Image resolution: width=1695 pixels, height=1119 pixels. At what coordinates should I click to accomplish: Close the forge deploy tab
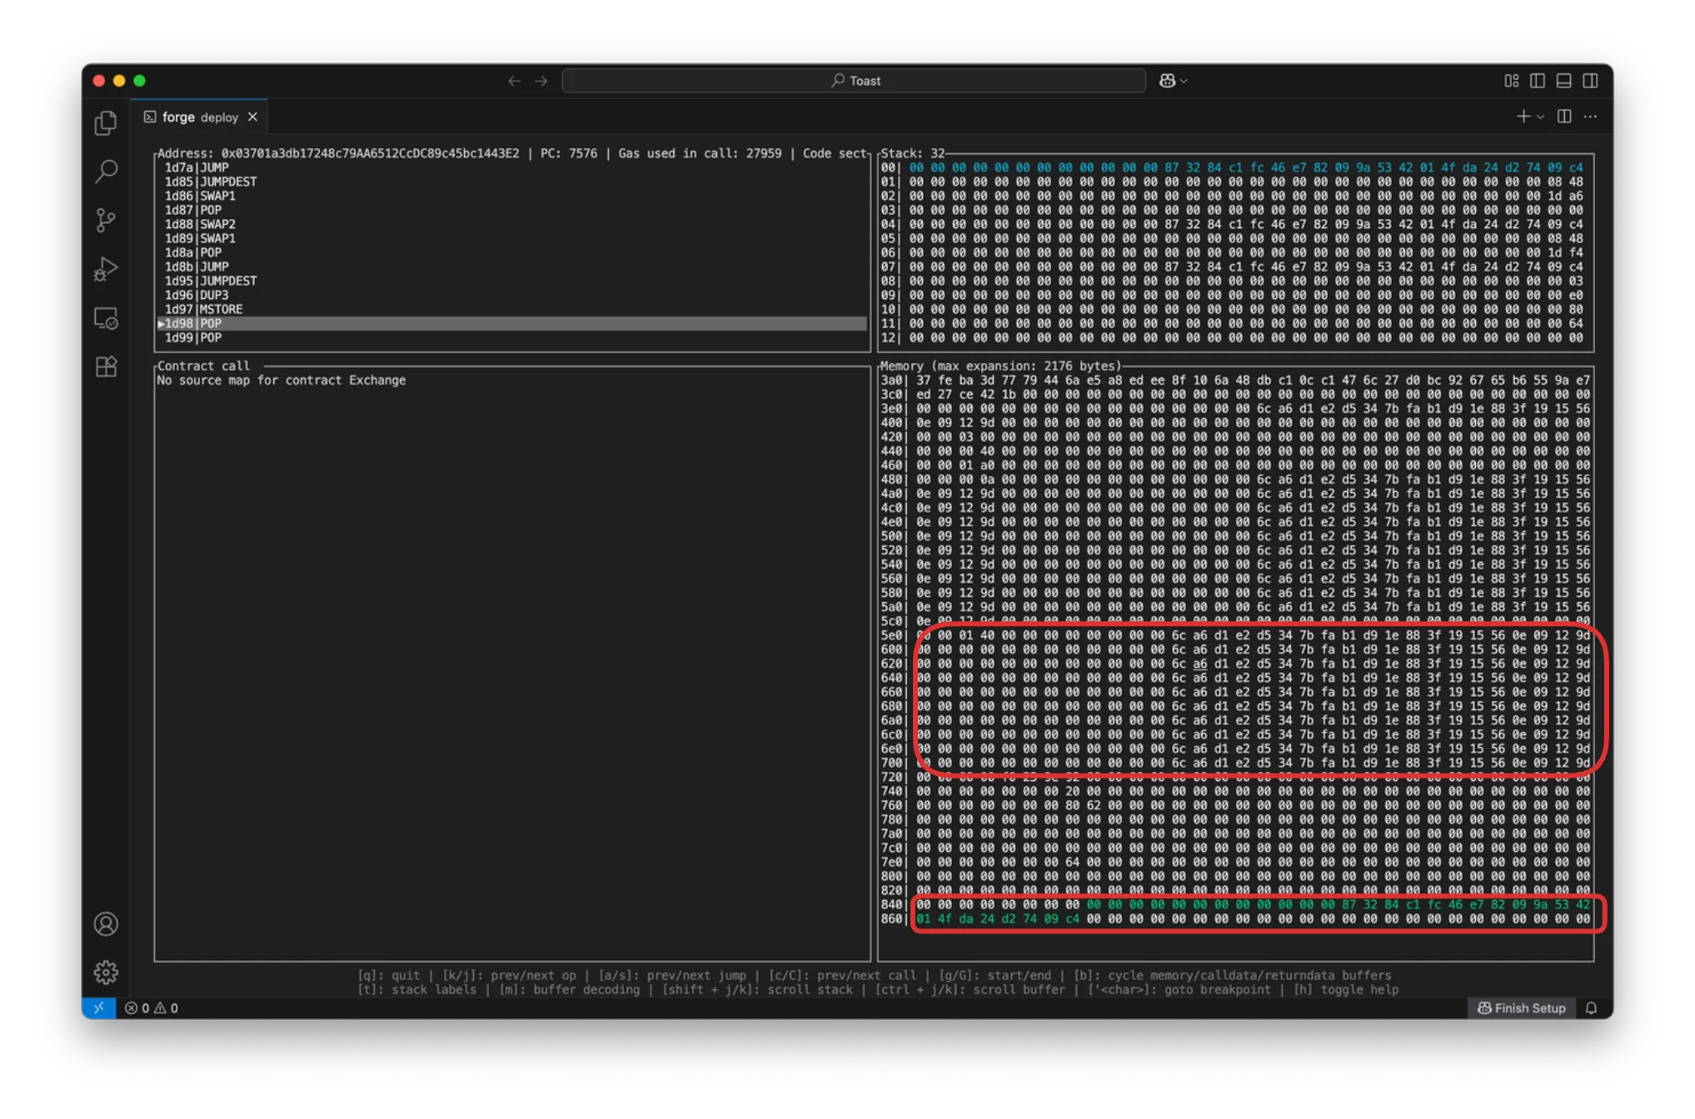click(252, 117)
